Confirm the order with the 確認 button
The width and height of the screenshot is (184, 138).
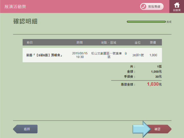pyautogui.click(x=159, y=129)
